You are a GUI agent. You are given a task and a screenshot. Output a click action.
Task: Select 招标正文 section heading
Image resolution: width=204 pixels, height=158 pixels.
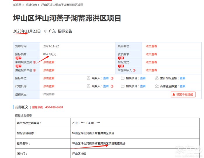pyautogui.click(x=22, y=107)
